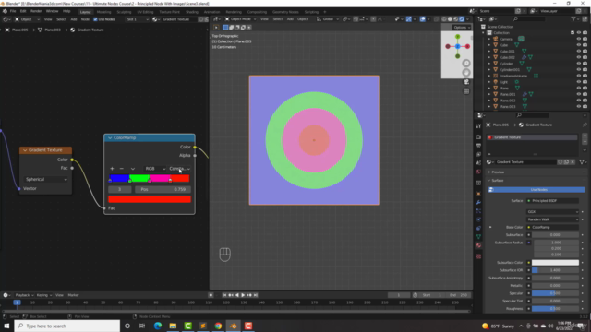Open the Object properties tab icon
591x332 pixels.
[x=478, y=194]
